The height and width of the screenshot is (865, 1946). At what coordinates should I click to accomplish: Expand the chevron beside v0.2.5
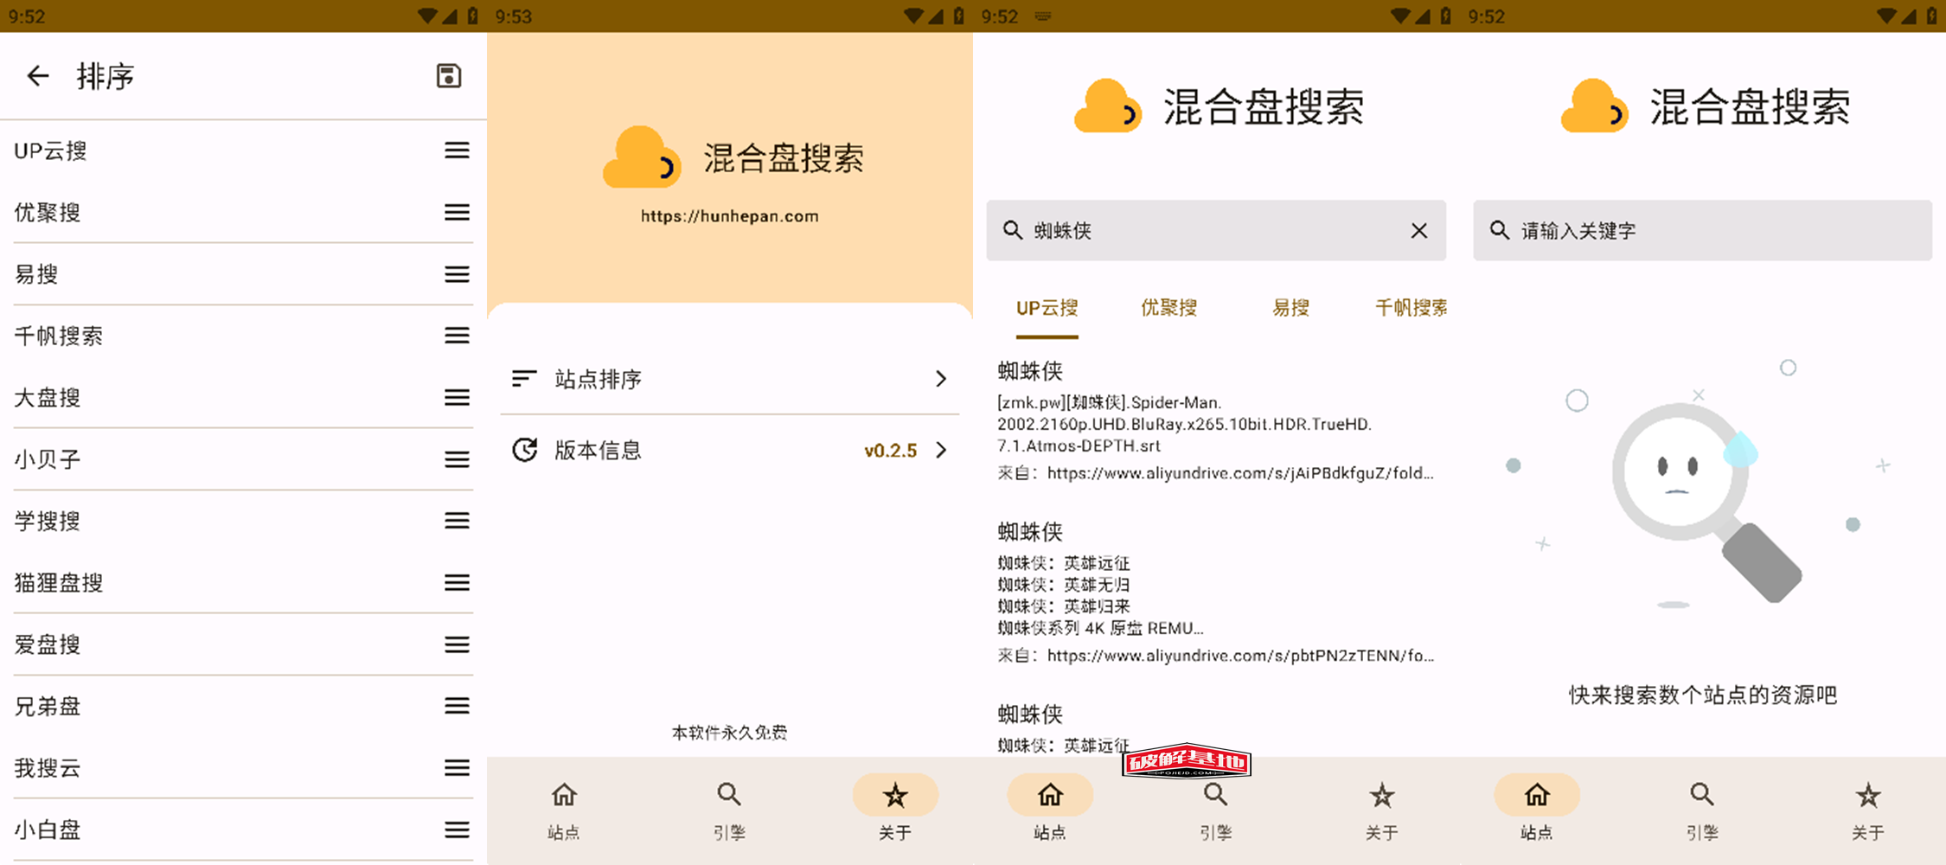(941, 450)
